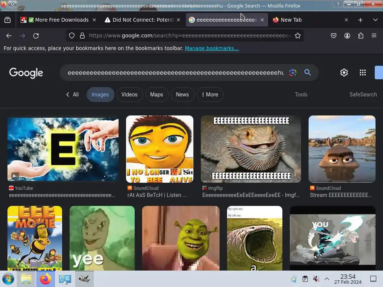Open 'Stream EEEEEEEEEEEE' SoundCloud title
Image resolution: width=383 pixels, height=287 pixels.
pos(341,195)
